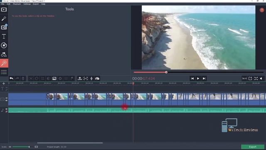Toggle link on the music audio track
Image resolution: width=266 pixels, height=150 pixels.
[7, 112]
